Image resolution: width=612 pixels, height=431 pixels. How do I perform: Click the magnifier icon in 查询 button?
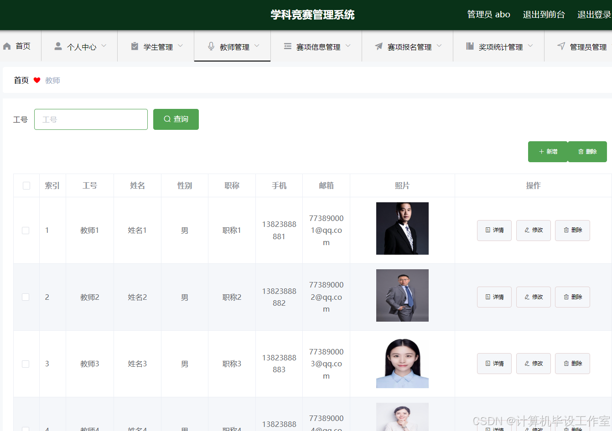click(x=167, y=119)
